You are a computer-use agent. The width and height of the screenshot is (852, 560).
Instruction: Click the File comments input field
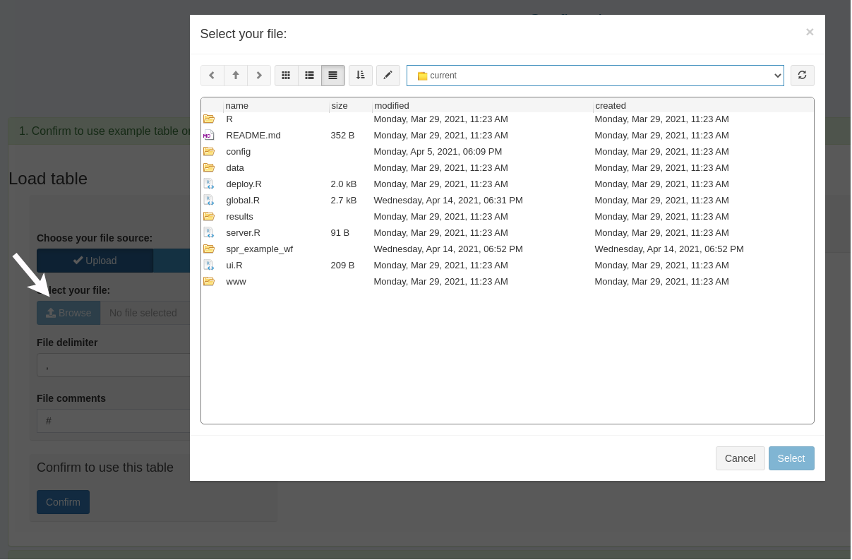(x=114, y=421)
